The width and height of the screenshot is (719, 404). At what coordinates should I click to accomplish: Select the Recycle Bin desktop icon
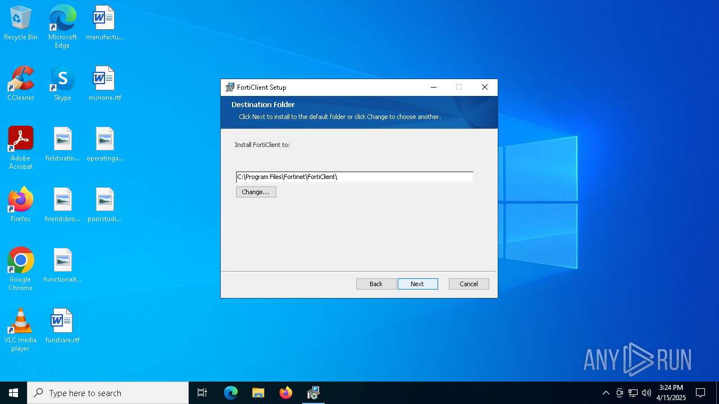point(21,23)
